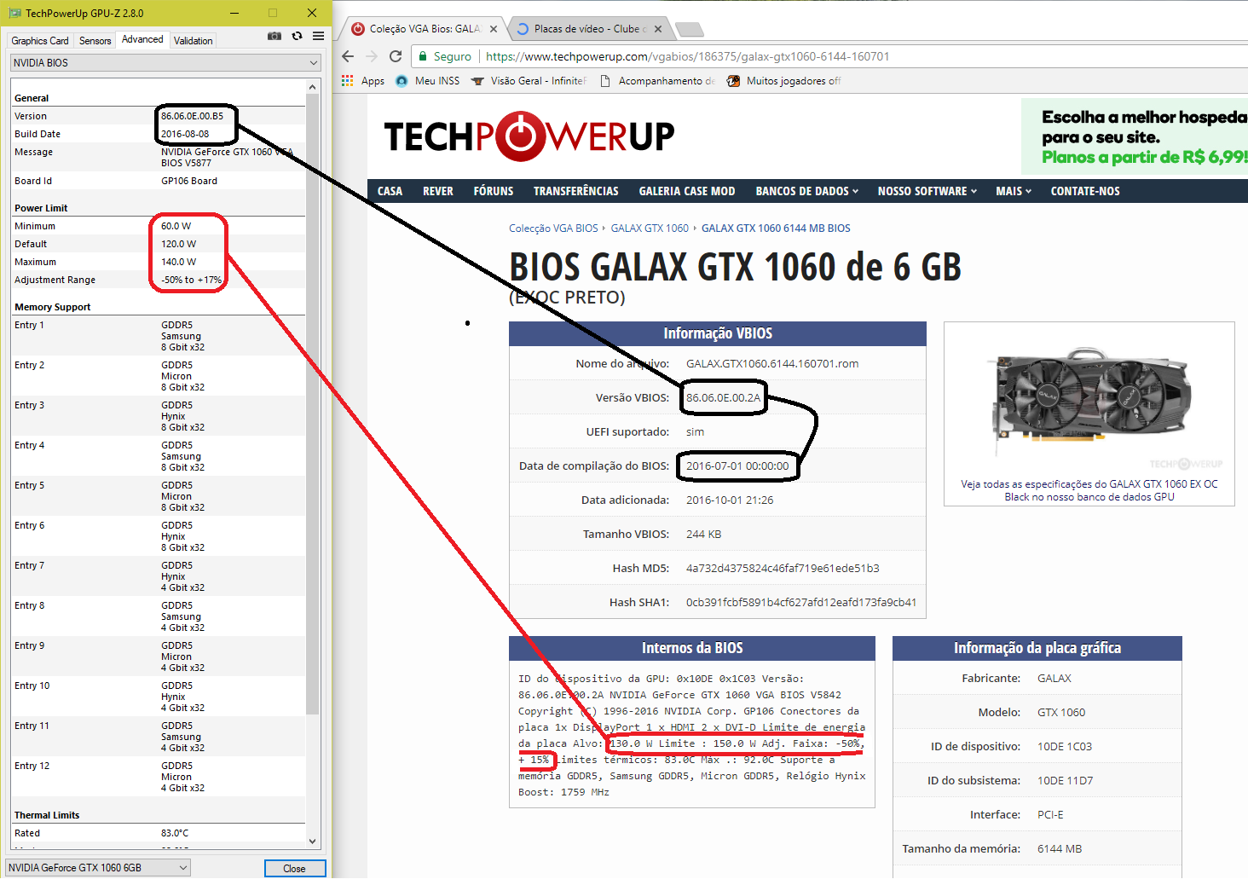
Task: Expand the BANCOS DE DADOS menu
Action: (806, 191)
